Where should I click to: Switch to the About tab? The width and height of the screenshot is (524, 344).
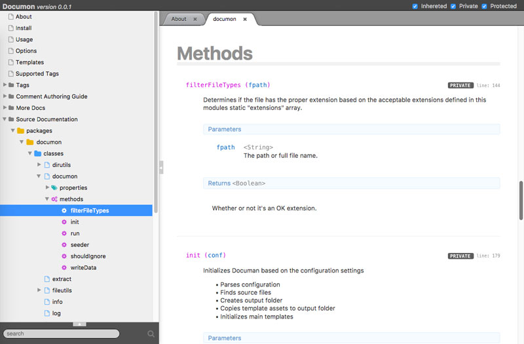179,19
